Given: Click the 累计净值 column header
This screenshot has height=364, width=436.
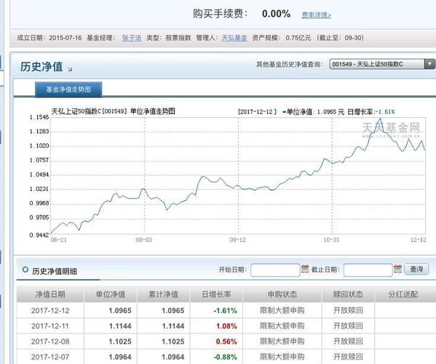Looking at the screenshot, I should 164,294.
